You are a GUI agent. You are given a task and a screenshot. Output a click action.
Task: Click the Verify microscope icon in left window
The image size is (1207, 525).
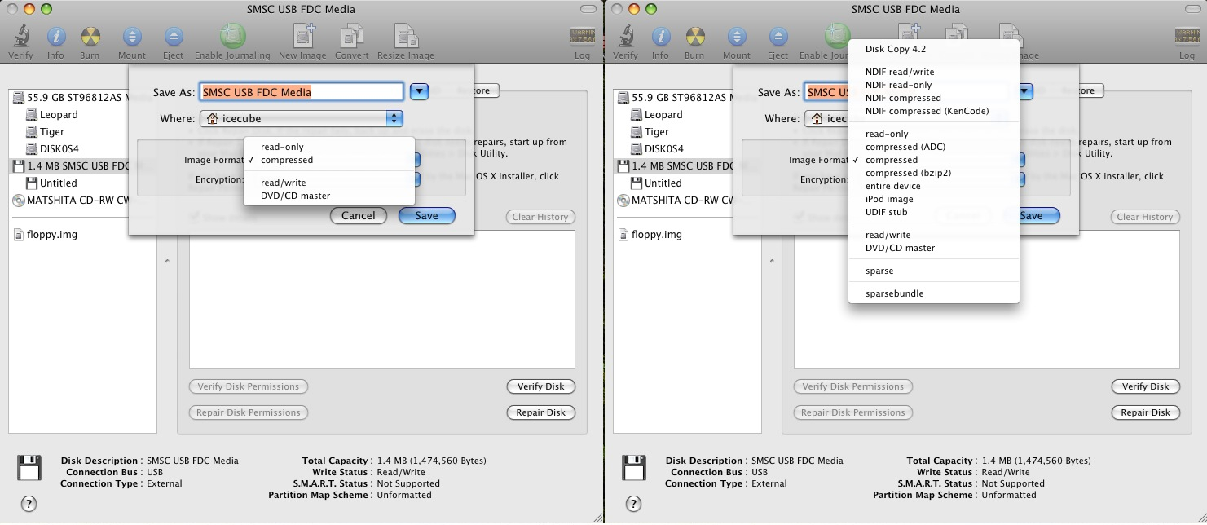(20, 37)
